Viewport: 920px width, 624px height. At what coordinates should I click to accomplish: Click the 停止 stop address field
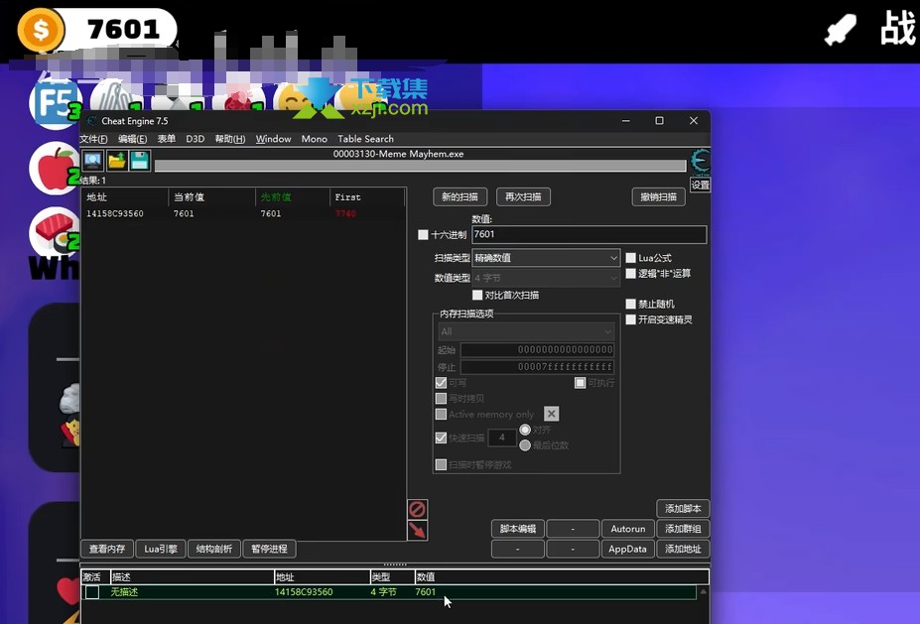pos(538,367)
